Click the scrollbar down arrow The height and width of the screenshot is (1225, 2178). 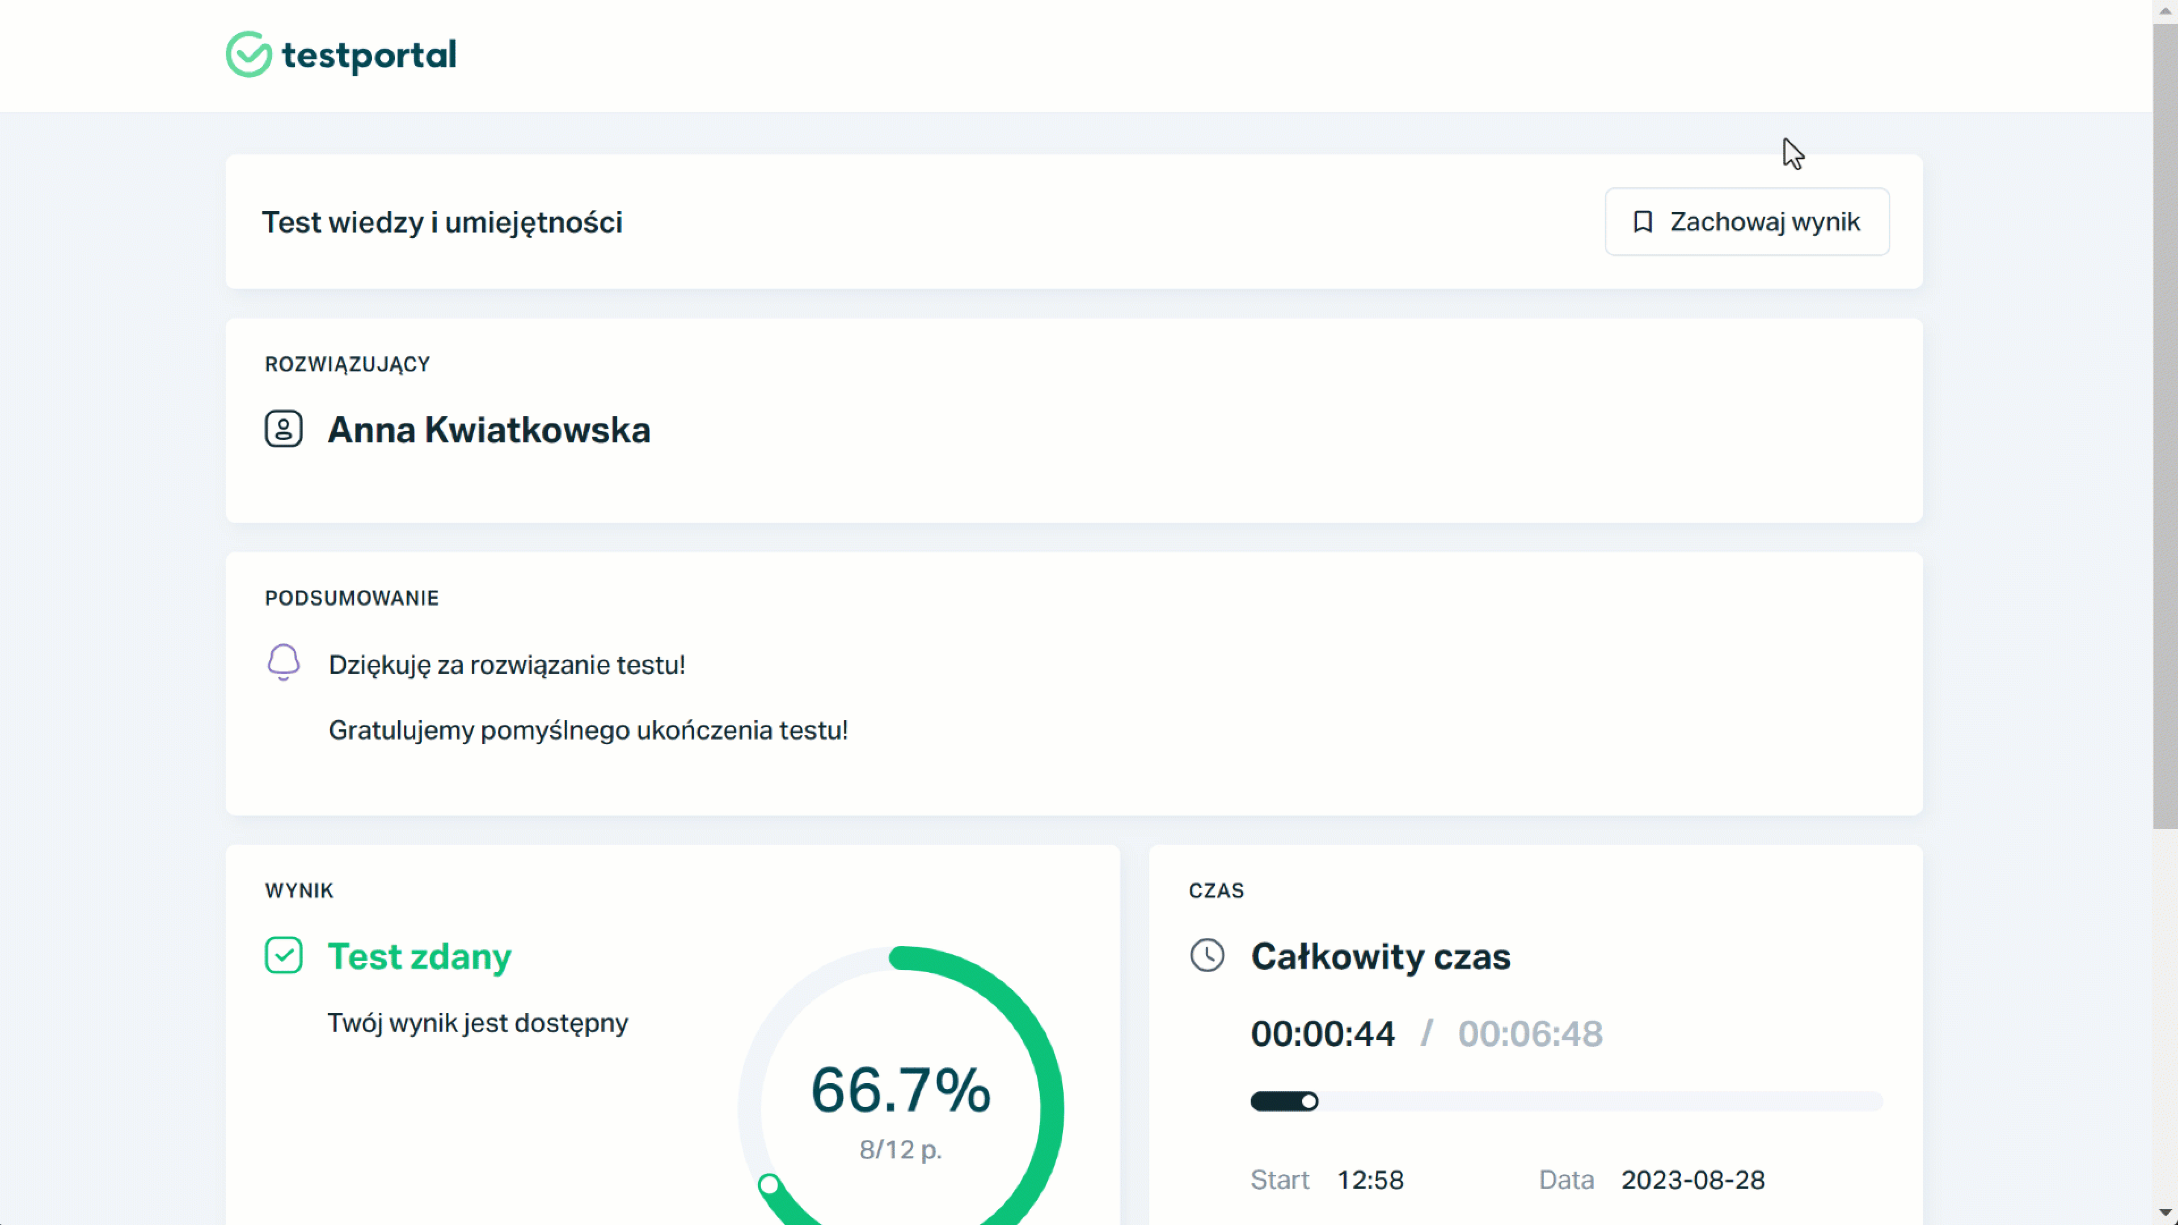tap(2164, 1214)
